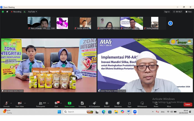Open Microsoft Store from the taskbar
Image resolution: width=194 pixels, height=121 pixels.
point(110,112)
